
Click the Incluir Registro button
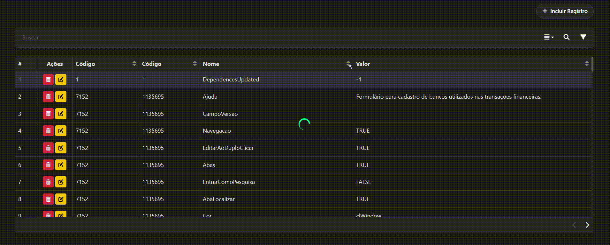pos(565,11)
